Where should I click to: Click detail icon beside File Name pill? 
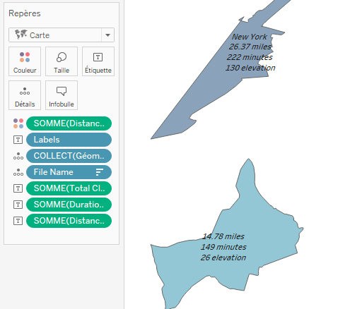[x=18, y=172]
